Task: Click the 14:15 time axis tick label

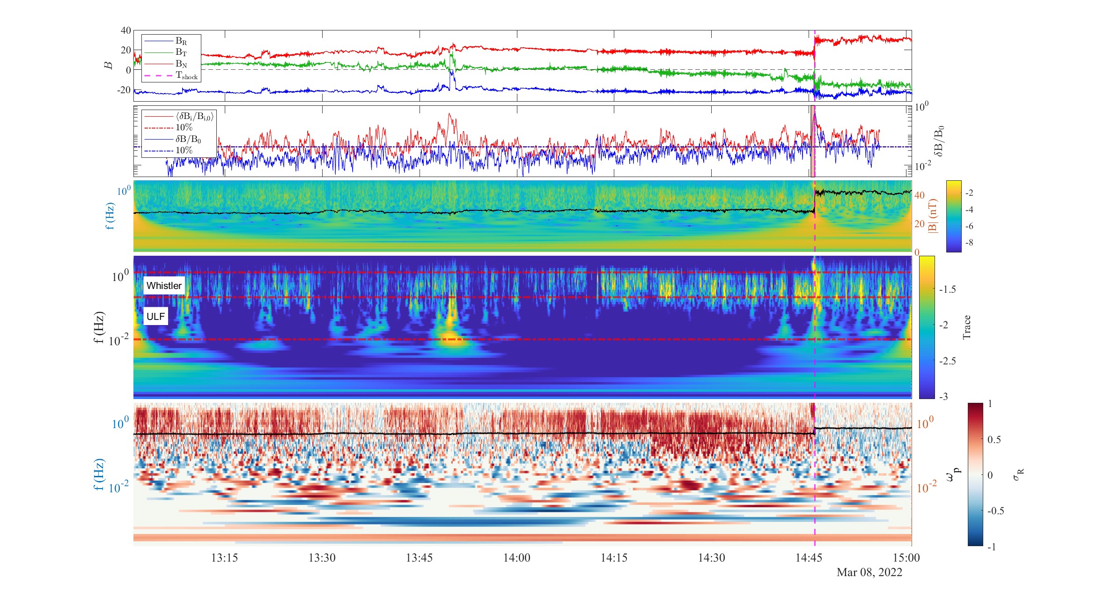Action: (614, 558)
